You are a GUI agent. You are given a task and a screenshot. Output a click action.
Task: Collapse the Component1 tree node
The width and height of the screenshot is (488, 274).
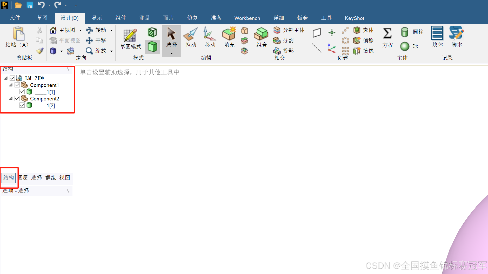[11, 85]
